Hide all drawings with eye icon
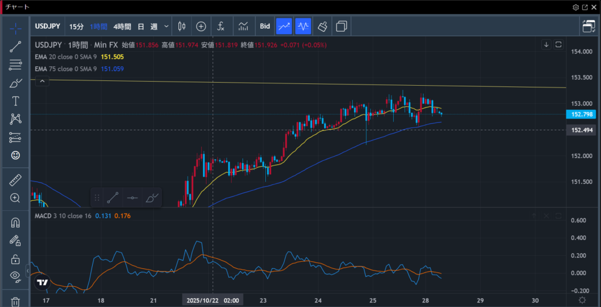The height and width of the screenshot is (307, 601). [16, 275]
